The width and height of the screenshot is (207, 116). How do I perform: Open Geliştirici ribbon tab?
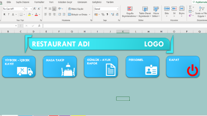(x=97, y=2)
